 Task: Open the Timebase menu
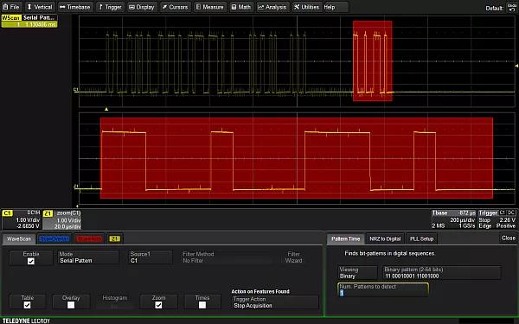pos(75,7)
